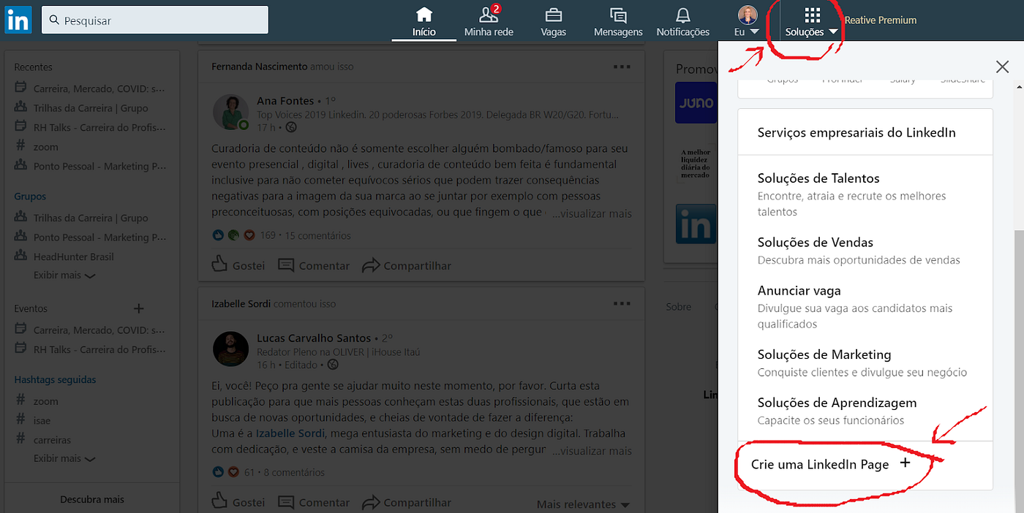Click Izabelle Sordi mention link
This screenshot has width=1024, height=513.
[x=291, y=433]
